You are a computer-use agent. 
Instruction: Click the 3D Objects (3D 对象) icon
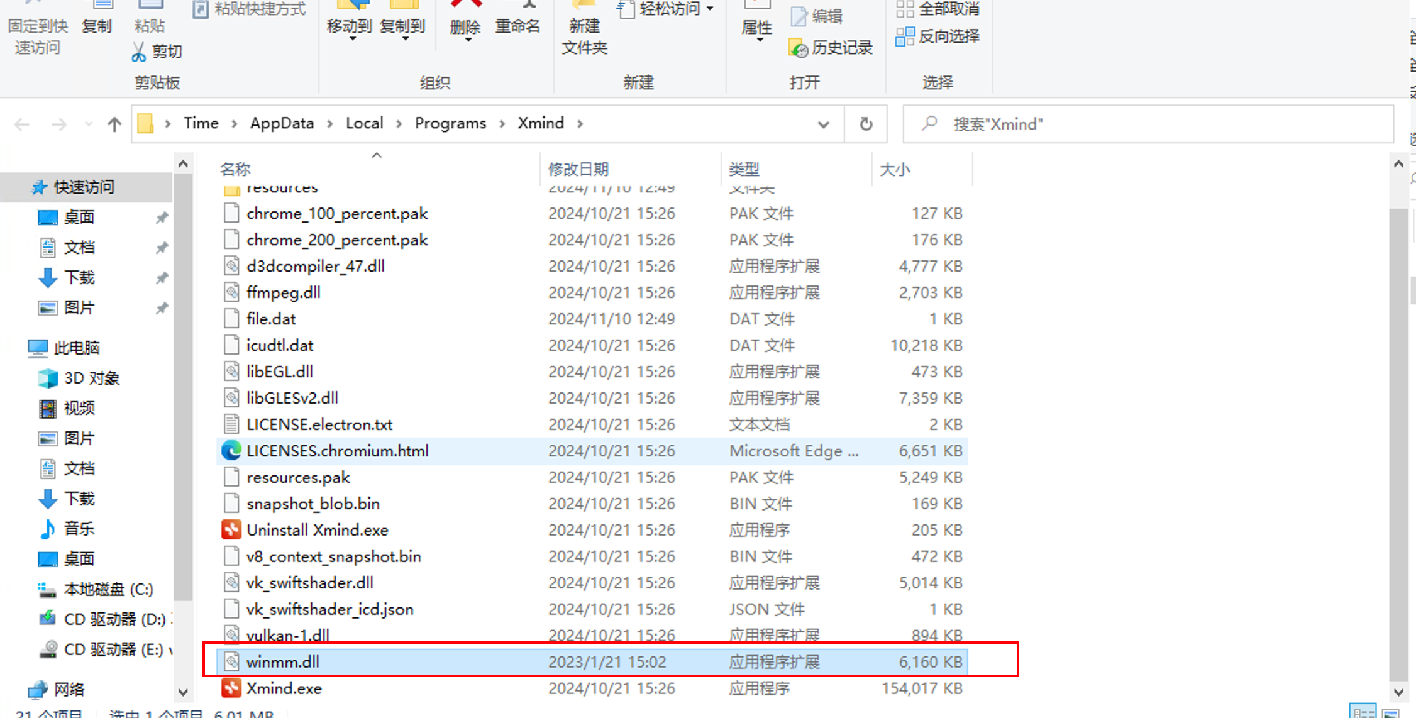[x=48, y=378]
